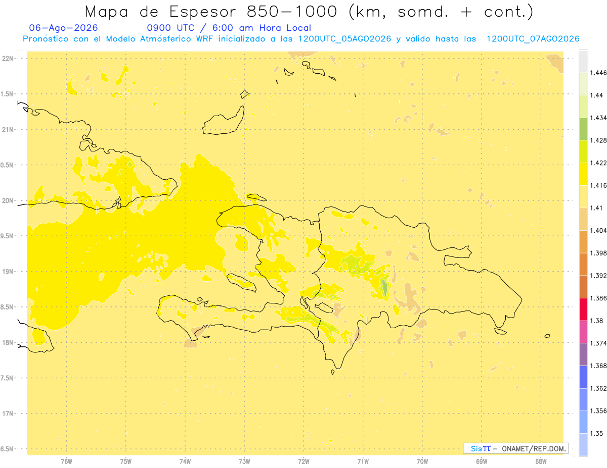The image size is (607, 468).
Task: Click the latitude label 21N
Action: [x=8, y=129]
